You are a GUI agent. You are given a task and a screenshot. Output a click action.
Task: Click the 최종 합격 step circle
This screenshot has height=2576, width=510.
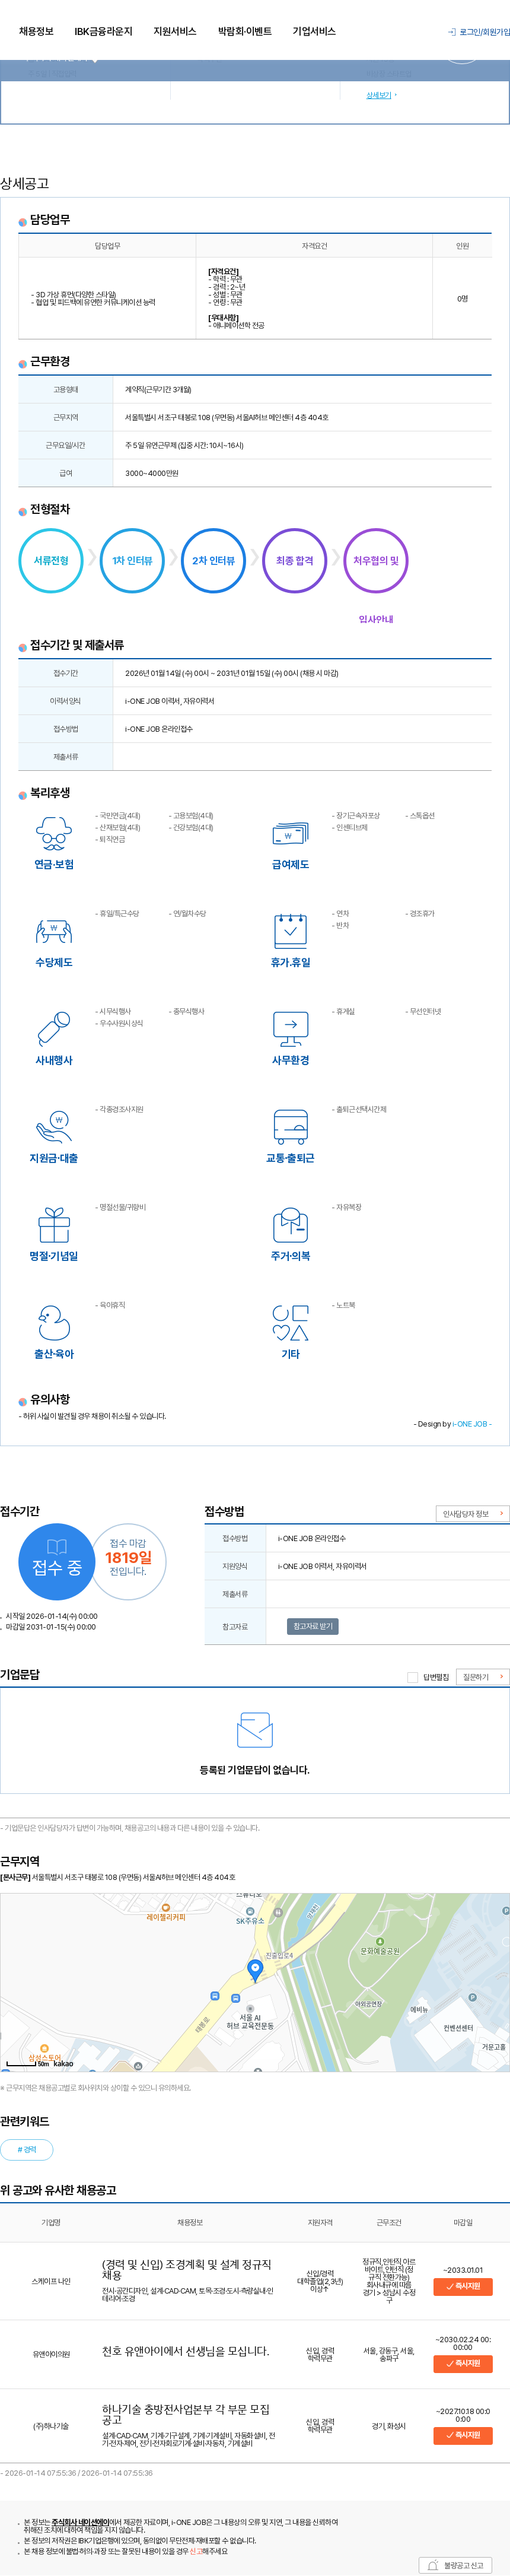coord(294,561)
